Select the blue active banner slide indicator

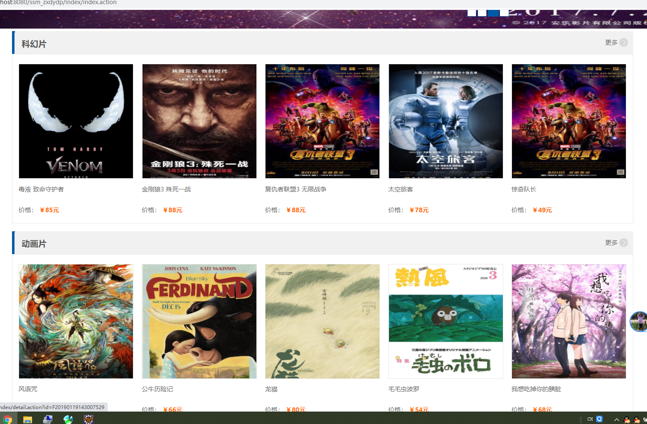coord(493,13)
